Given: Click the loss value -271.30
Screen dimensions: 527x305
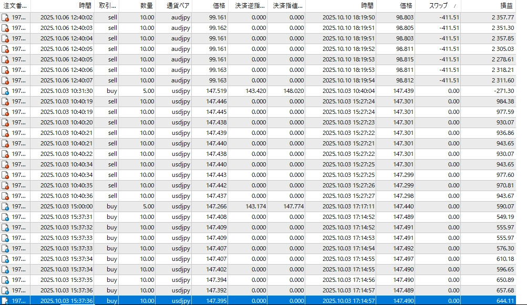Looking at the screenshot, I should pos(504,91).
